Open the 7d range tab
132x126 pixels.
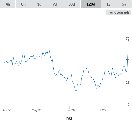point(55,4)
